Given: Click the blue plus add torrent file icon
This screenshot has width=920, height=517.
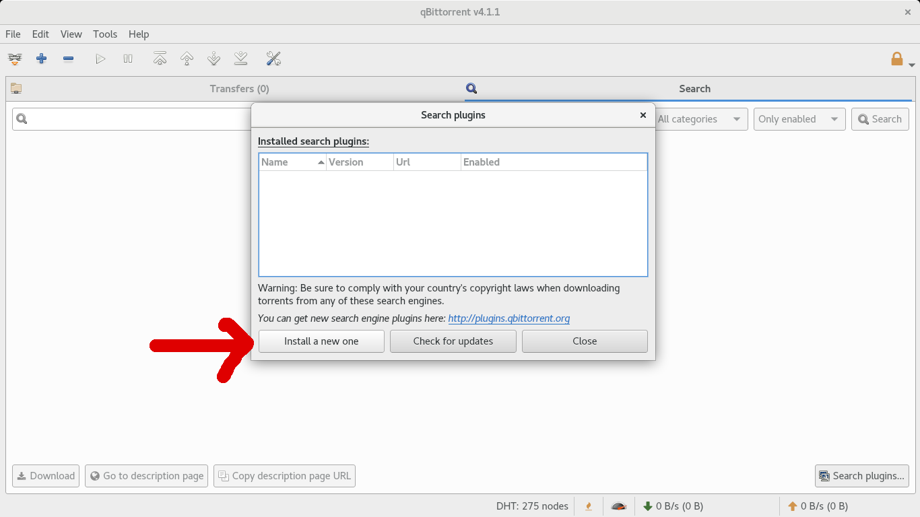Looking at the screenshot, I should point(41,59).
